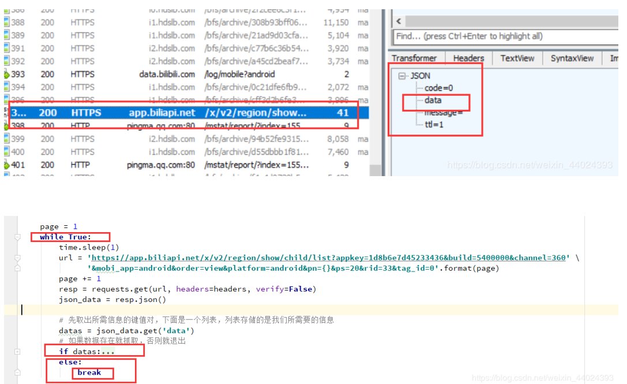Switch to the Transformer tab
The image size is (627, 384).
414,58
